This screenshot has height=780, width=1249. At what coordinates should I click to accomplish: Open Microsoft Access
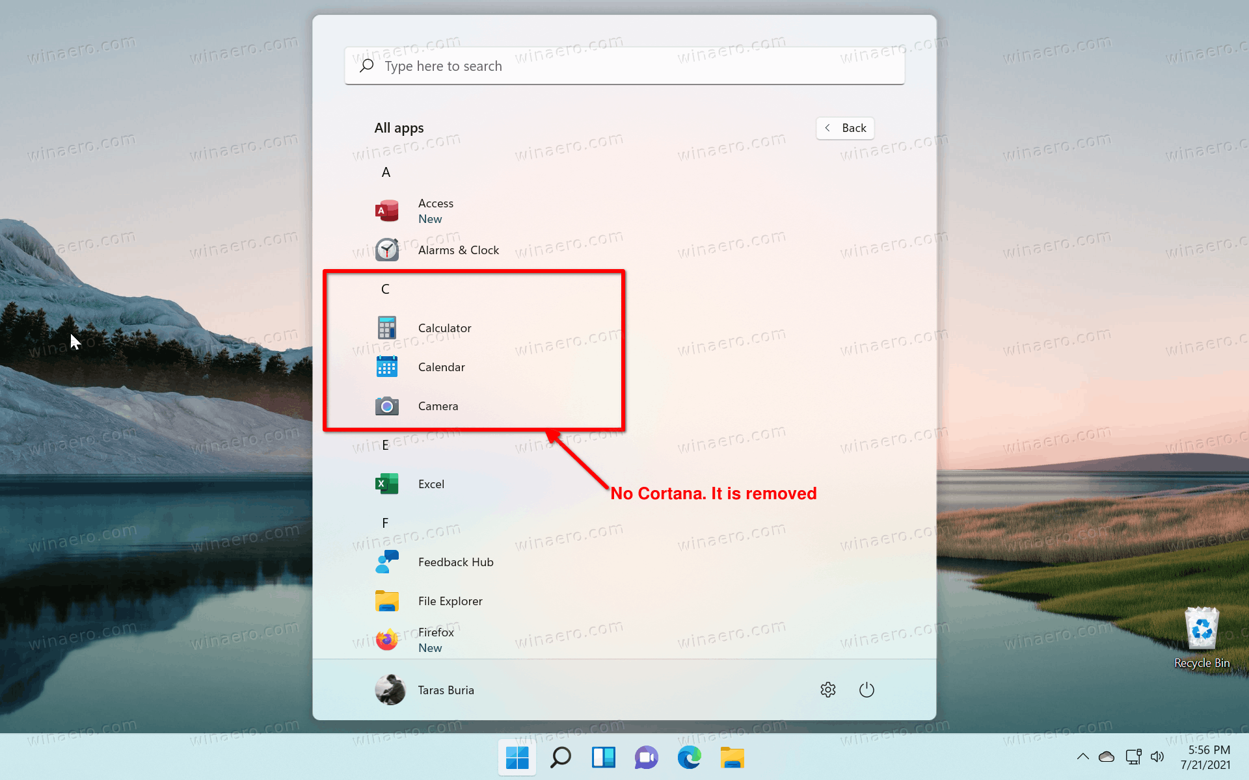pos(436,211)
